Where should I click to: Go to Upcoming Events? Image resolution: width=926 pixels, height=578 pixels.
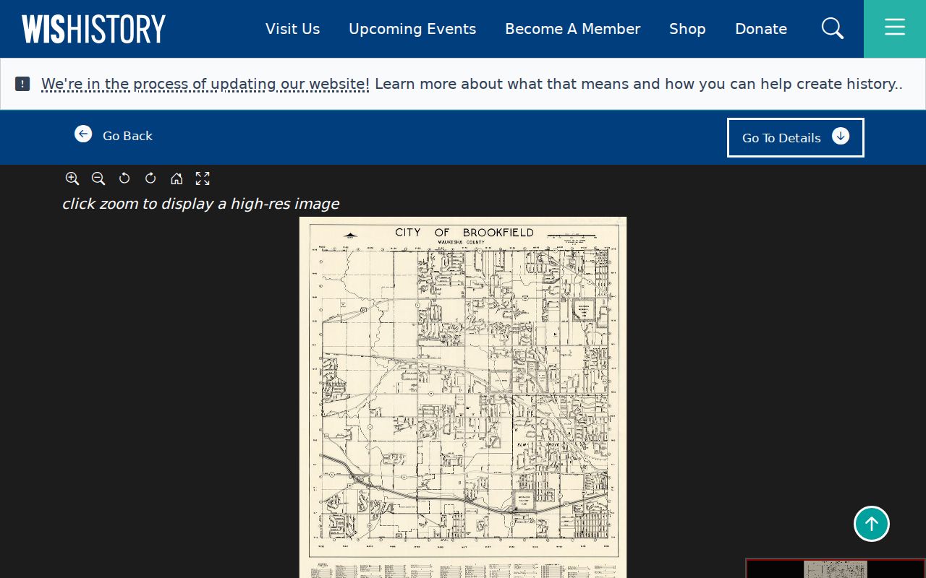tap(412, 29)
